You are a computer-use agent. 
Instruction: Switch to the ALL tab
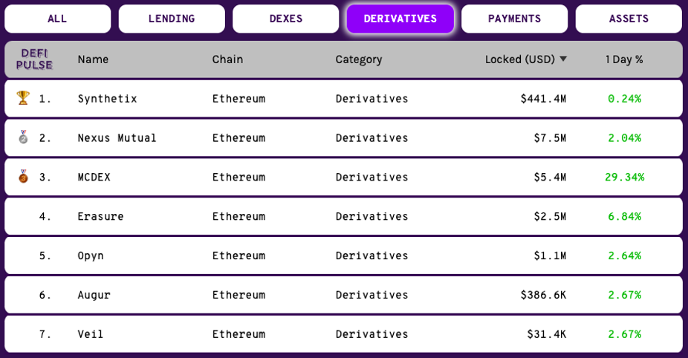point(57,19)
